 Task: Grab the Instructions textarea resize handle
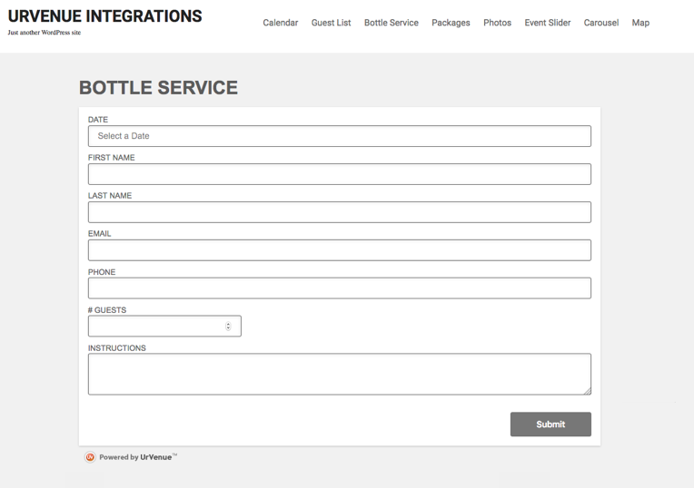587,391
